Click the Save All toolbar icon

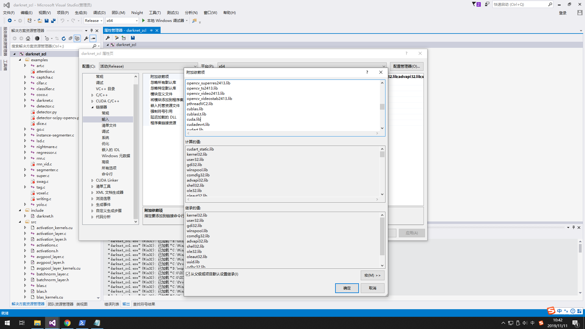point(53,21)
